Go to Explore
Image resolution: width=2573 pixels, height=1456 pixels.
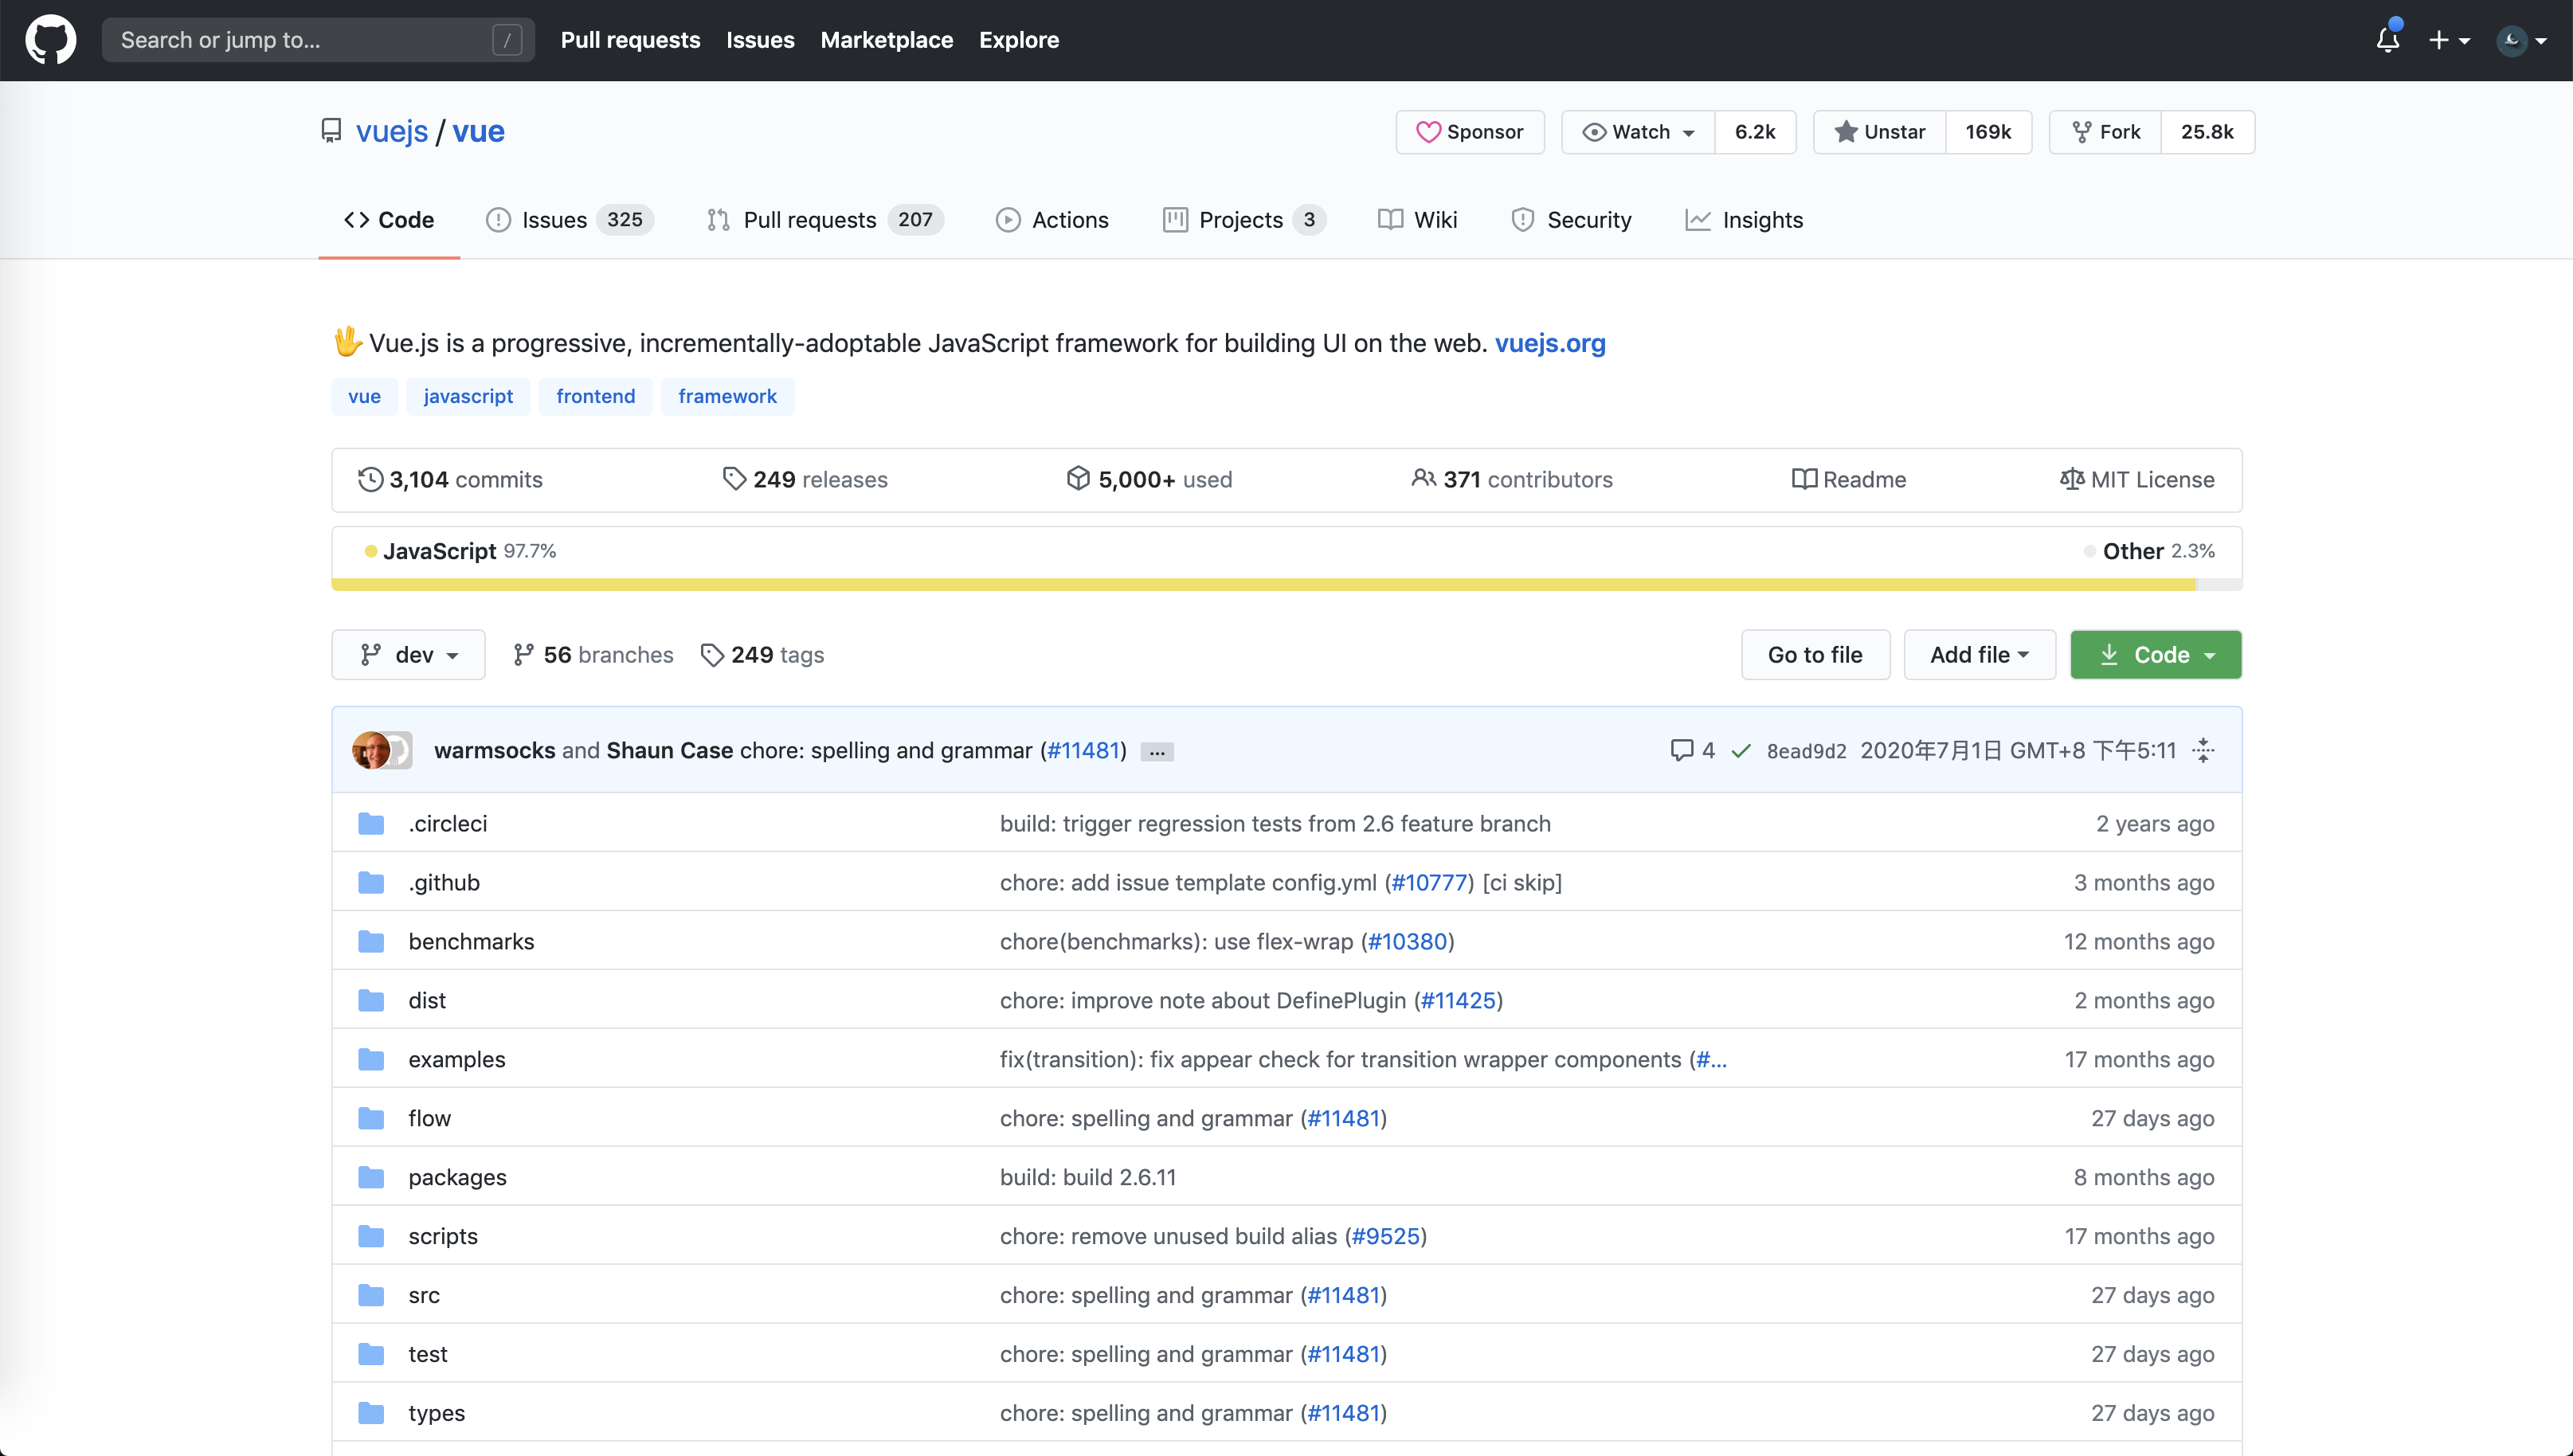pyautogui.click(x=1018, y=40)
